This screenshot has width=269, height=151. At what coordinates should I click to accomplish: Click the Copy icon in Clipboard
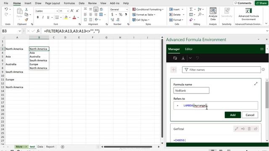click(x=26, y=15)
